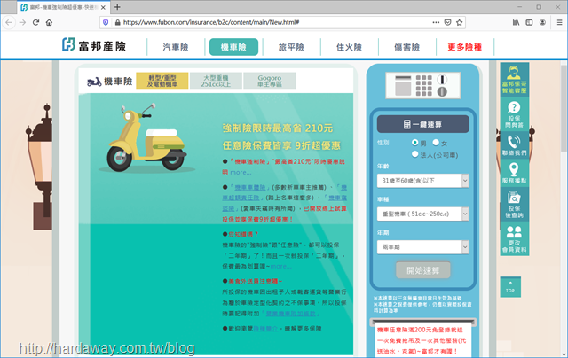Open 'more...' link after 保費最為划算

pos(280,266)
